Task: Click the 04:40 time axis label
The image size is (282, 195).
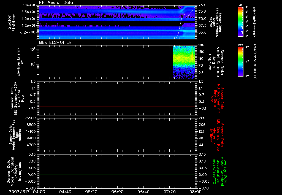Action: (66, 192)
